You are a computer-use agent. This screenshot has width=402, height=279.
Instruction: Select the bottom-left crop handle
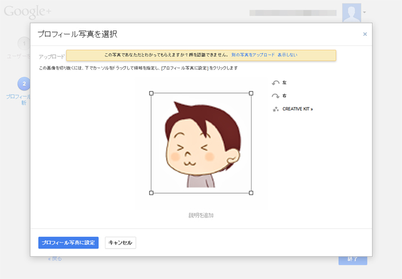click(x=151, y=192)
